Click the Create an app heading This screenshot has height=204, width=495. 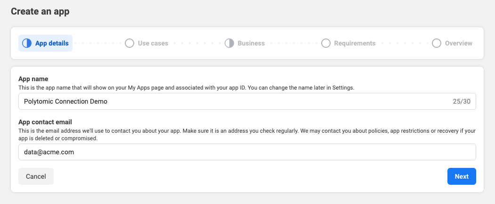click(40, 12)
